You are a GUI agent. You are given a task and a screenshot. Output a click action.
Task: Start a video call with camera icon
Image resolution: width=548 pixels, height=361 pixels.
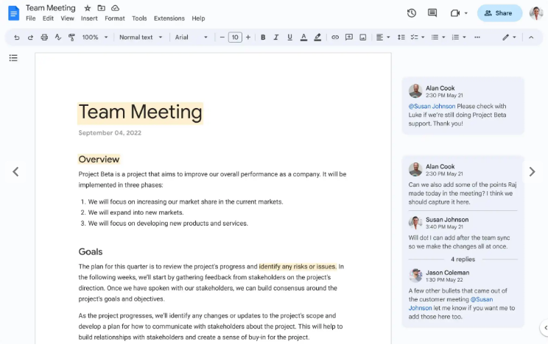click(x=454, y=13)
